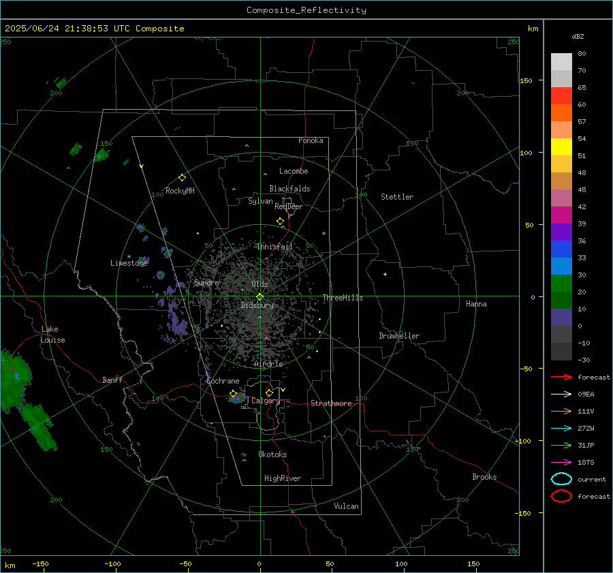Image resolution: width=613 pixels, height=573 pixels.
Task: Select the Cochrane label
Action: (223, 381)
